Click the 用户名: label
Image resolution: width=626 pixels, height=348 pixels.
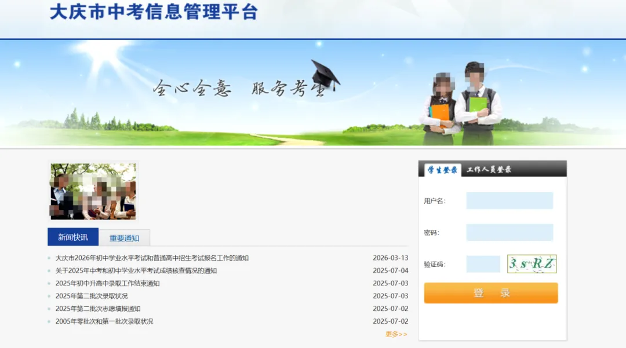(435, 201)
